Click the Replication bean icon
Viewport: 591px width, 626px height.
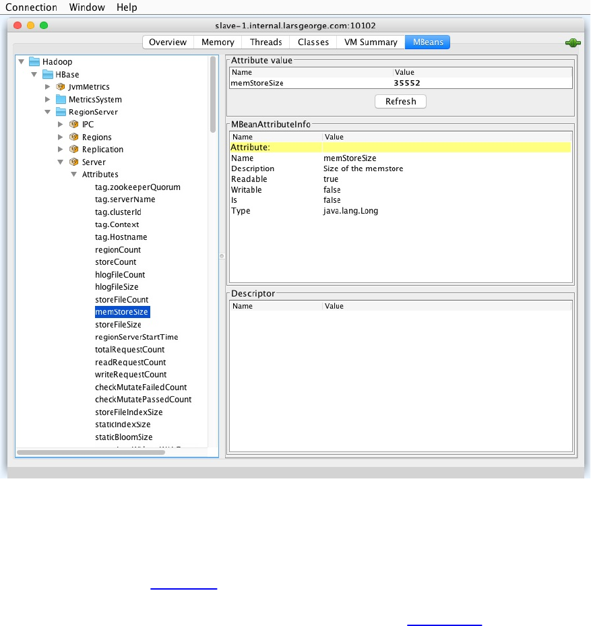point(74,149)
